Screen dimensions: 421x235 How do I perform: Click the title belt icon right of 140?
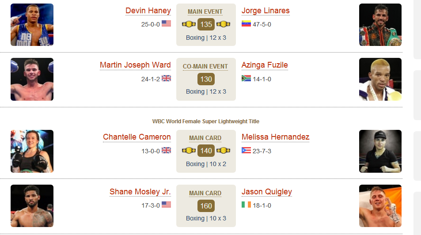click(224, 151)
